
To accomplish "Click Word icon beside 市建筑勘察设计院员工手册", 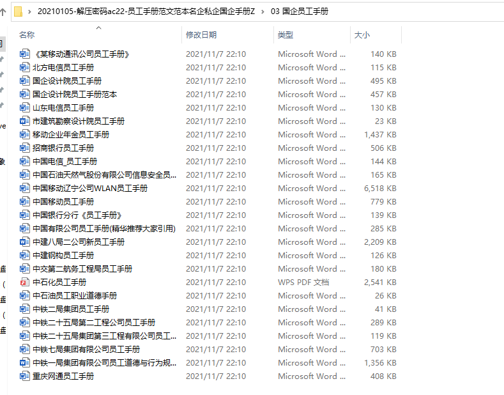I will [25, 121].
